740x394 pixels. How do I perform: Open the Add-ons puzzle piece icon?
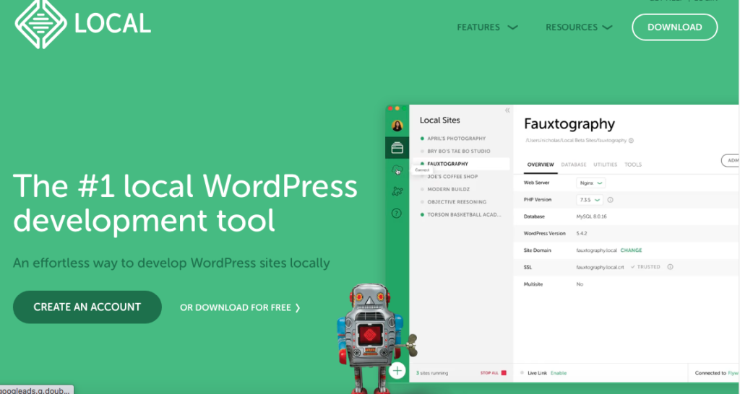(x=397, y=191)
